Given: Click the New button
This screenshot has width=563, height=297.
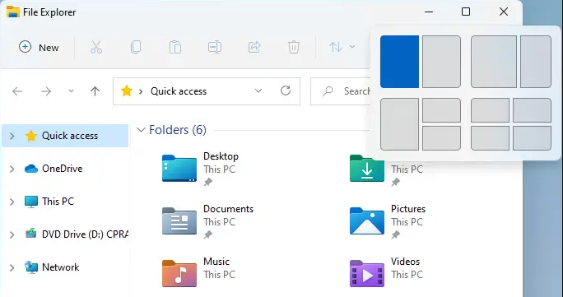Looking at the screenshot, I should [39, 48].
